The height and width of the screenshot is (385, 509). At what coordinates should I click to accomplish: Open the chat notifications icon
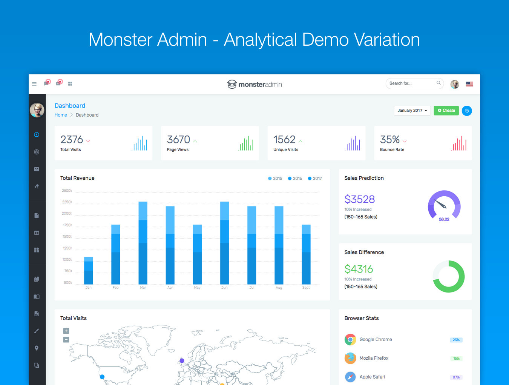point(47,83)
